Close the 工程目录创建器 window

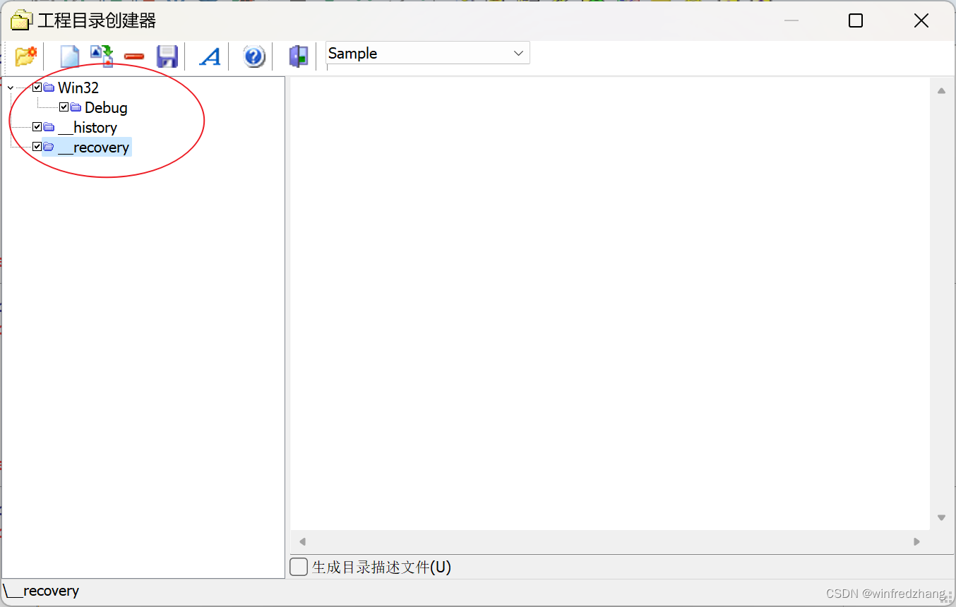(x=921, y=20)
